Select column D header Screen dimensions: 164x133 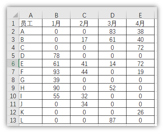112,15
